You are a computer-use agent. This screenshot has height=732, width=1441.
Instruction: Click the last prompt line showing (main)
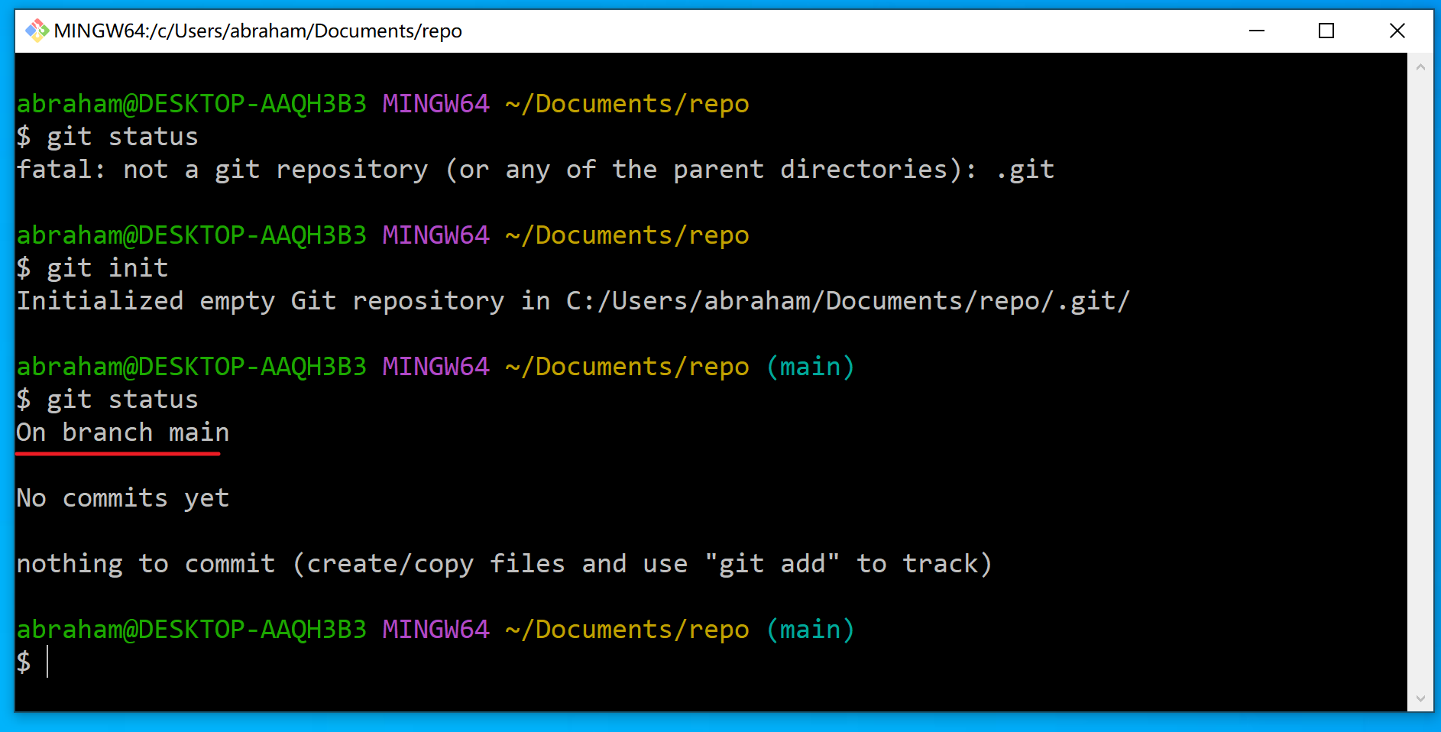click(436, 629)
